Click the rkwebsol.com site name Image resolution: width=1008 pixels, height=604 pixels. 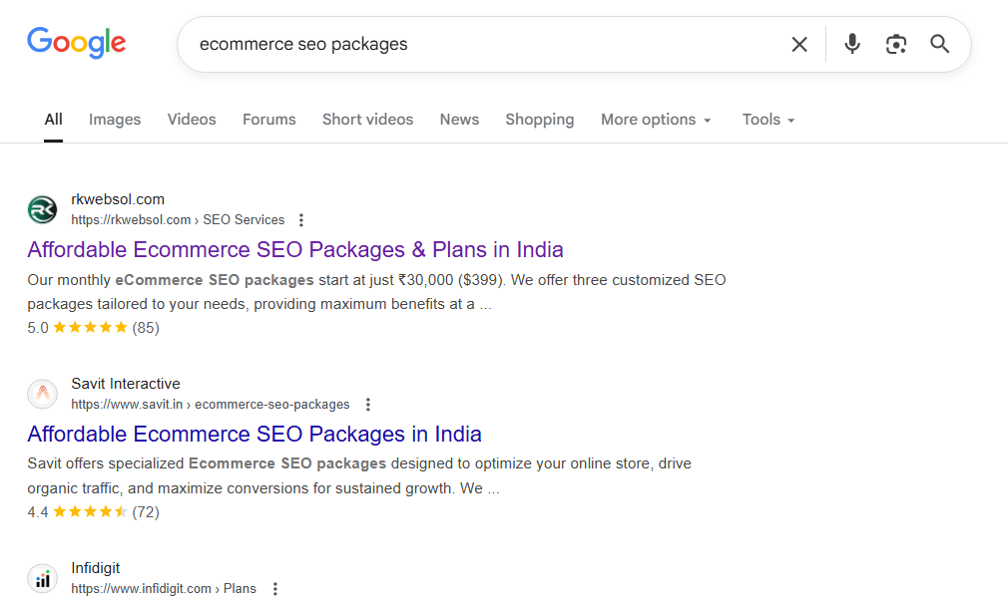118,199
